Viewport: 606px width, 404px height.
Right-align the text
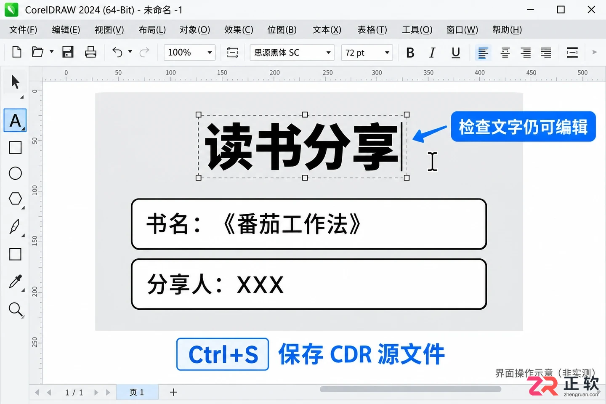526,53
